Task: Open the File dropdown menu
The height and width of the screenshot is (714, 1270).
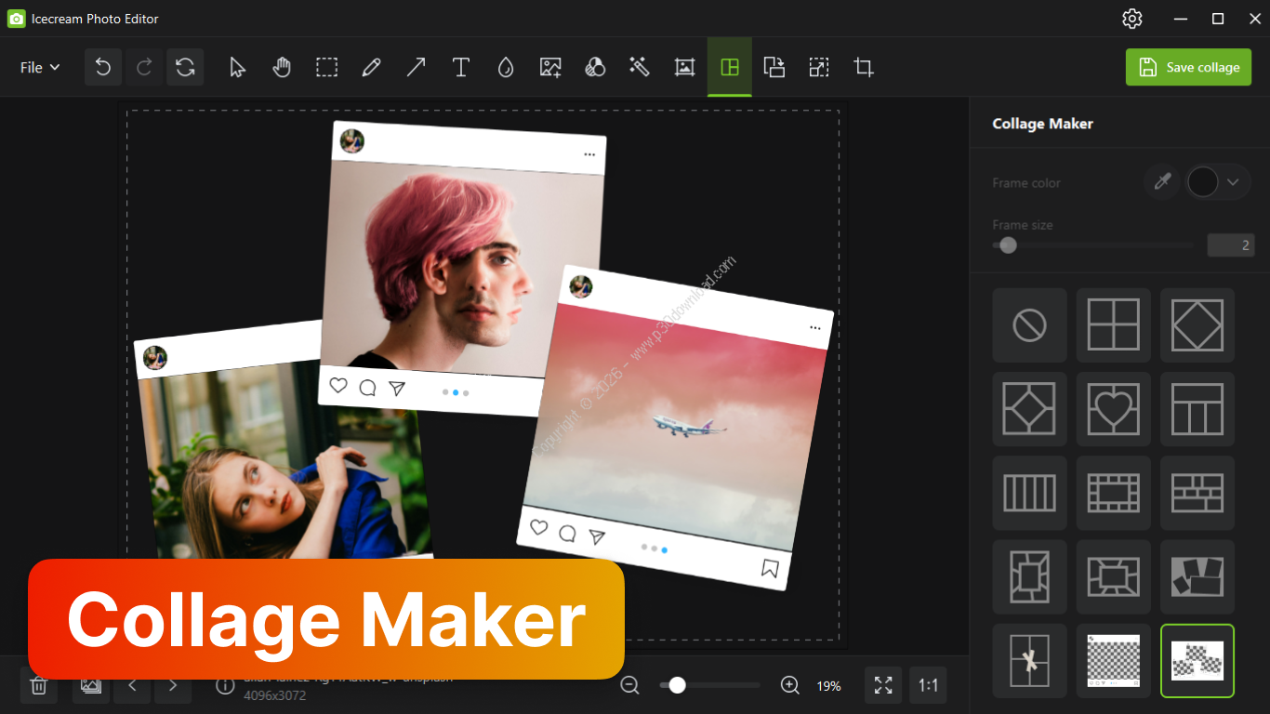Action: pyautogui.click(x=40, y=67)
